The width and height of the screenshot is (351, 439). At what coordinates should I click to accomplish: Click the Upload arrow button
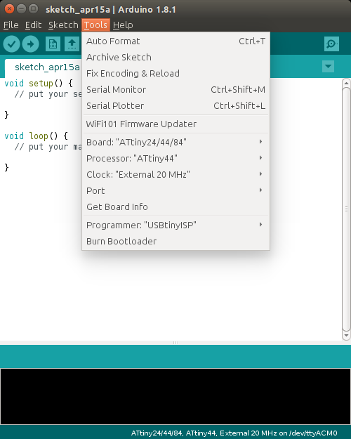[30, 44]
